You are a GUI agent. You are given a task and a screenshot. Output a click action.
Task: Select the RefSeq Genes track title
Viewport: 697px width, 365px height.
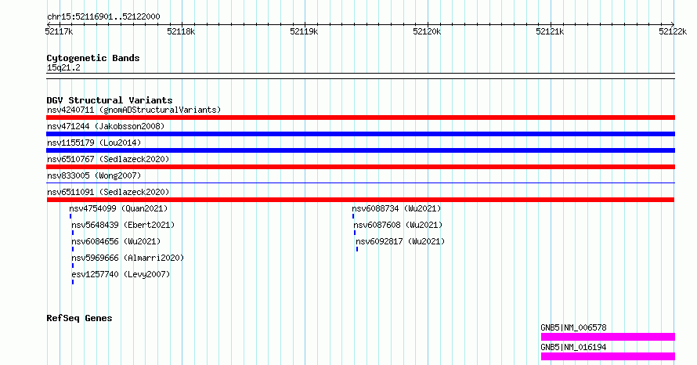80,318
